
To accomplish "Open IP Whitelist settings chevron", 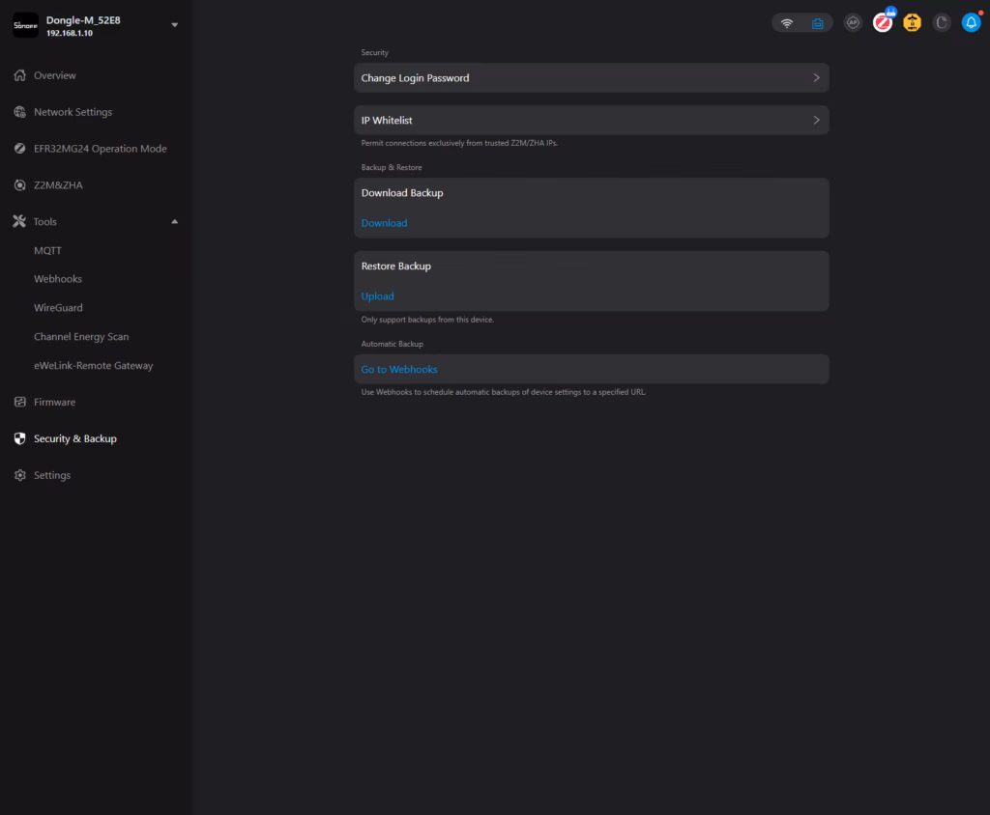I will click(816, 121).
